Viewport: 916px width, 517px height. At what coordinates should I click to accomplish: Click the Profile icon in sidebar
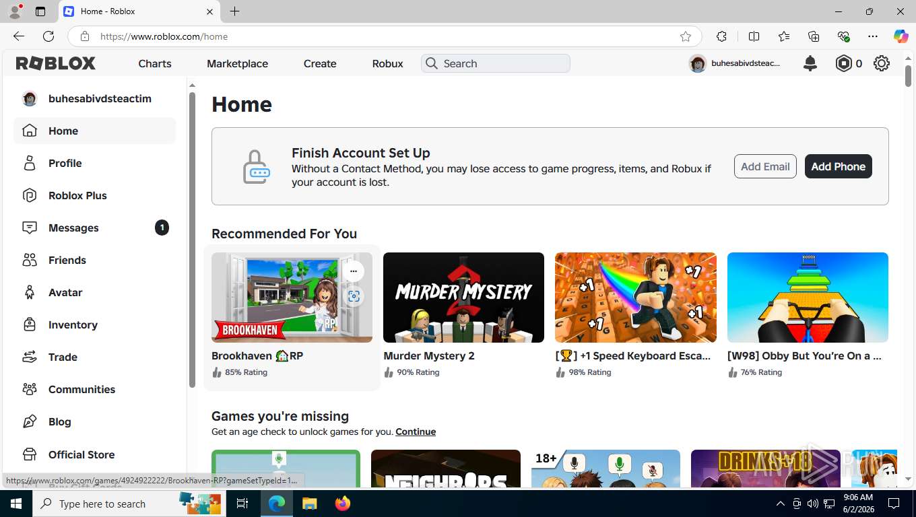pyautogui.click(x=30, y=163)
